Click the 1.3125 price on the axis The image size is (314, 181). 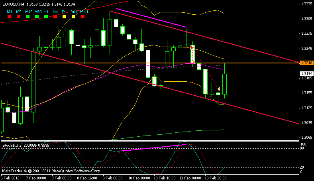tap(306, 108)
